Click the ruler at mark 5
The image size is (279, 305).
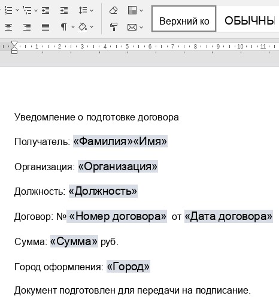(127, 47)
